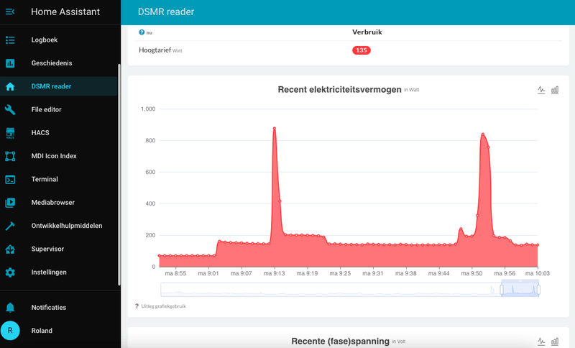Click the 'ma 10:03' axis label
The image size is (575, 348).
point(538,273)
